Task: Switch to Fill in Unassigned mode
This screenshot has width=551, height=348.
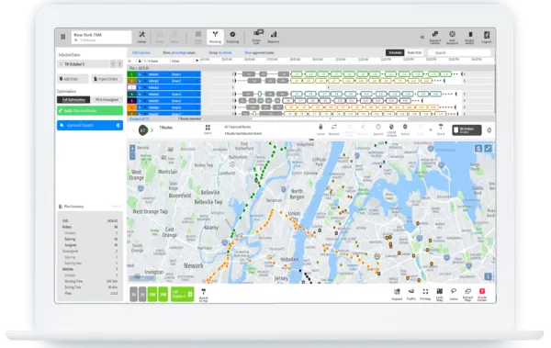Action: click(107, 100)
